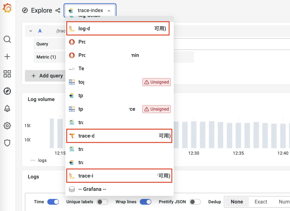This screenshot has height=211, width=290.
Task: Click the database icon of Grafana entry
Action: click(x=72, y=189)
